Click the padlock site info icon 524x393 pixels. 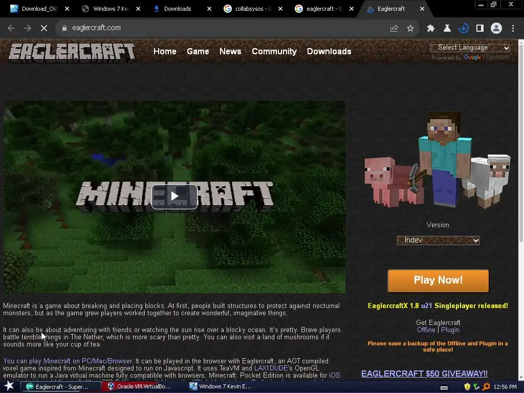tap(64, 28)
